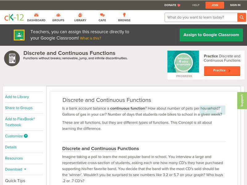Focus the 'What do you want to learn today?' search field
Viewport: 247px width, 185px height.
click(x=201, y=17)
